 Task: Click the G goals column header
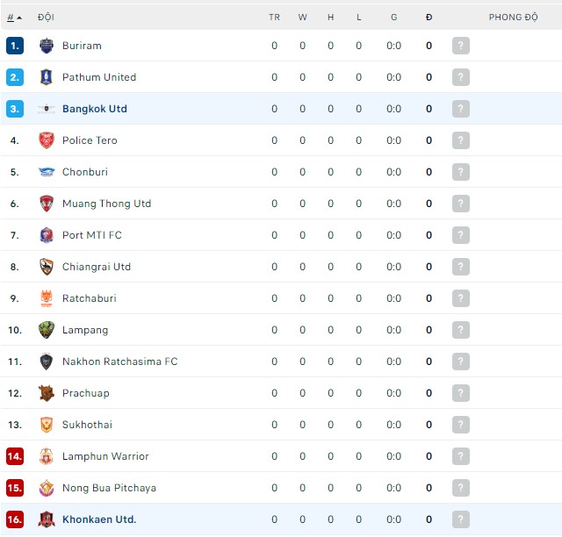[x=393, y=17]
